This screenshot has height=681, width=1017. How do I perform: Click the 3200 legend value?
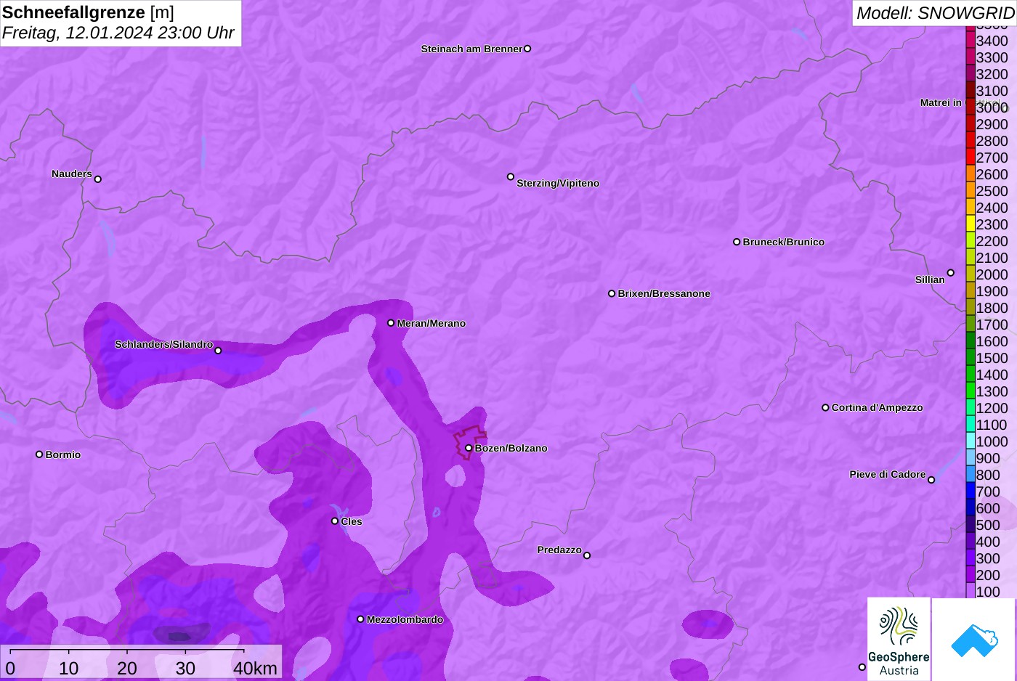tap(992, 74)
